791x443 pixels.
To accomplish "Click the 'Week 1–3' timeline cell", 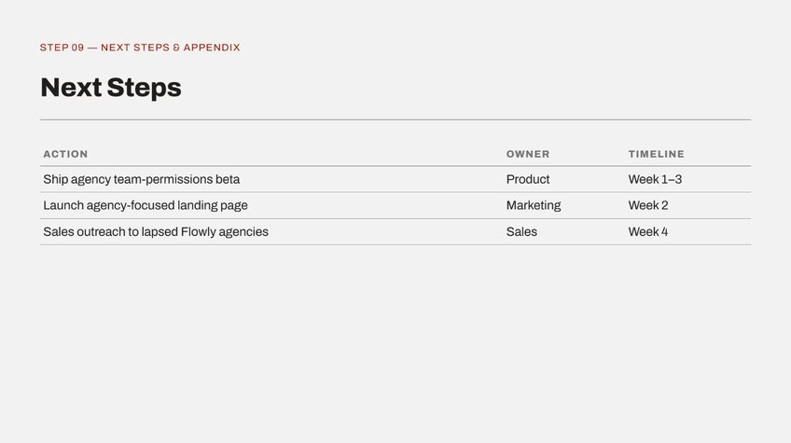I will (655, 179).
